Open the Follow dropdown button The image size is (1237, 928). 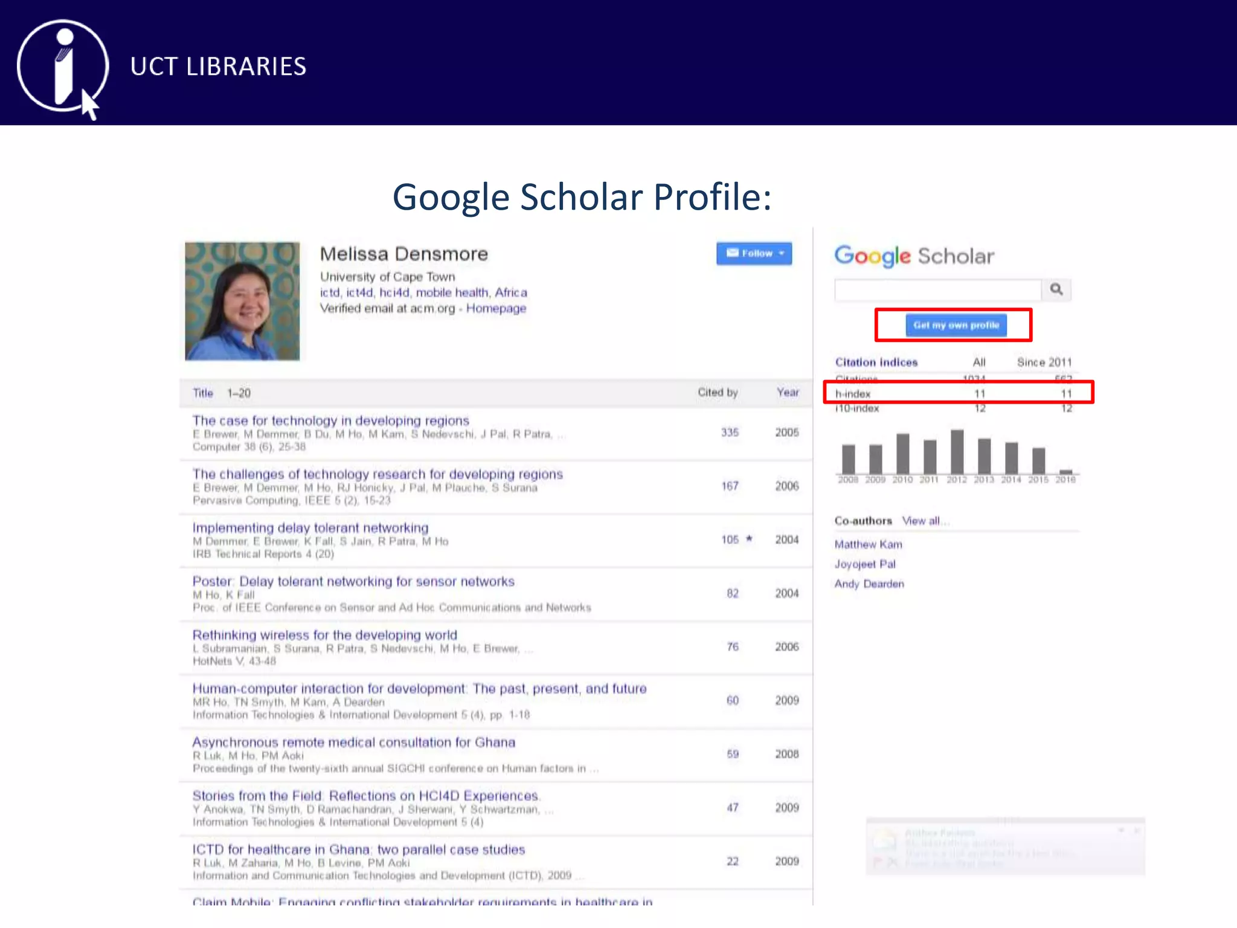pyautogui.click(x=754, y=253)
